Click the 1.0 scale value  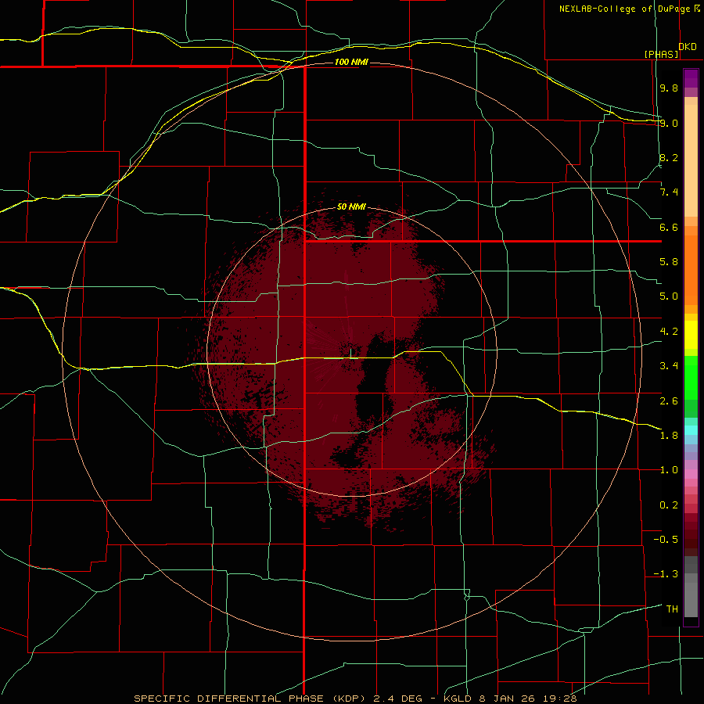[669, 470]
